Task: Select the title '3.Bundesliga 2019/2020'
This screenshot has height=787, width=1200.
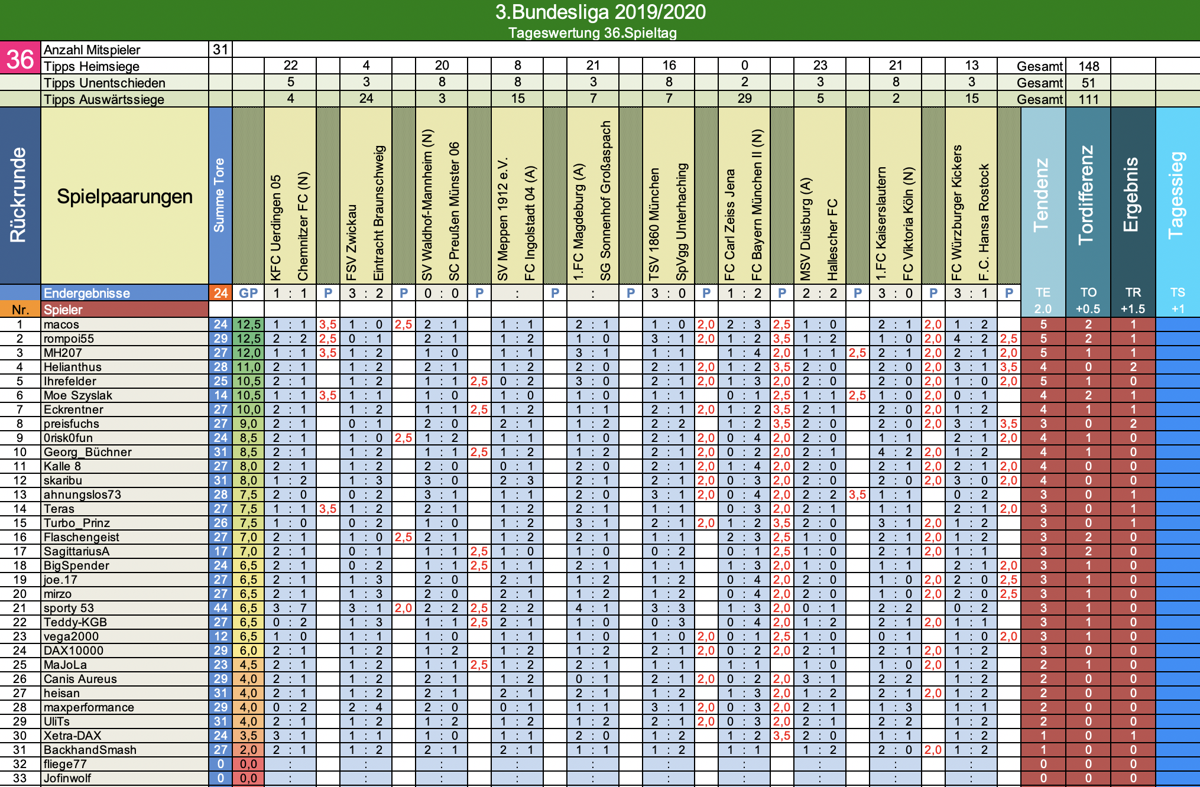Action: pos(600,12)
